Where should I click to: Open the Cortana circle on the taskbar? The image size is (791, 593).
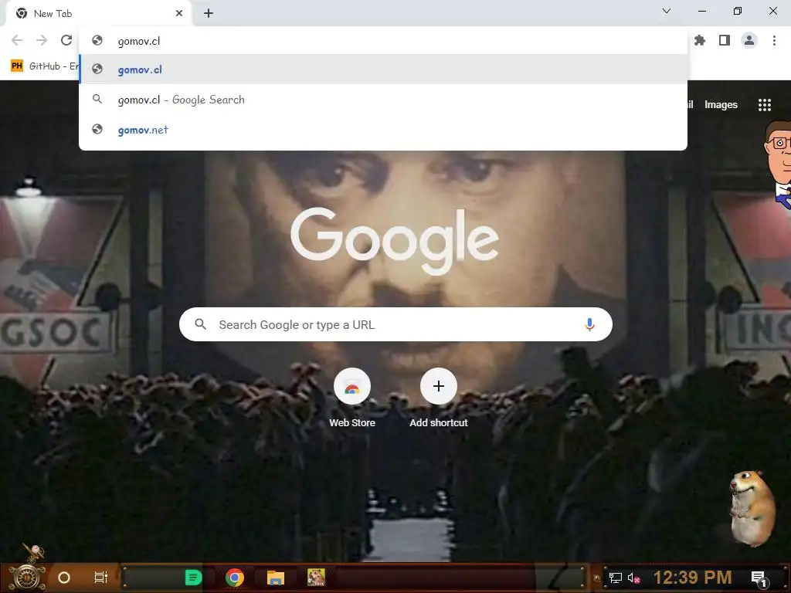click(x=64, y=578)
